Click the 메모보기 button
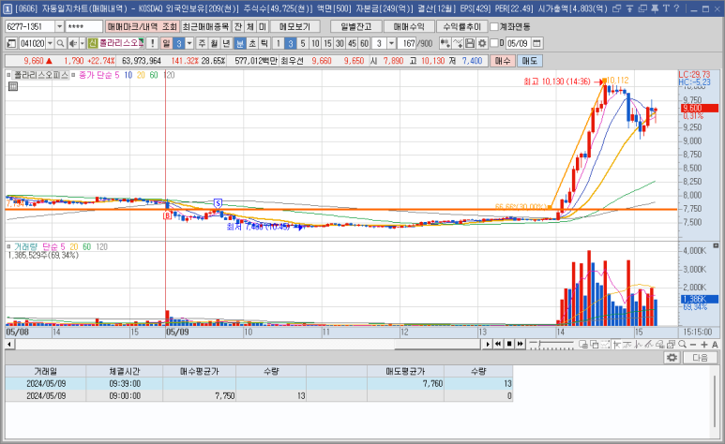Viewport: 725px width, 444px height. click(x=295, y=27)
